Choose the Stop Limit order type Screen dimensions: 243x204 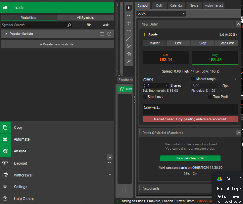[227, 43]
